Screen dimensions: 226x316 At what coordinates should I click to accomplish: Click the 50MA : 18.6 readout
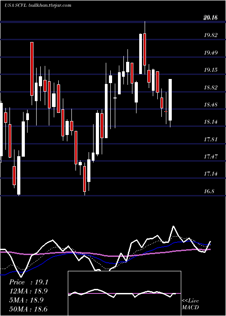coord(28,309)
